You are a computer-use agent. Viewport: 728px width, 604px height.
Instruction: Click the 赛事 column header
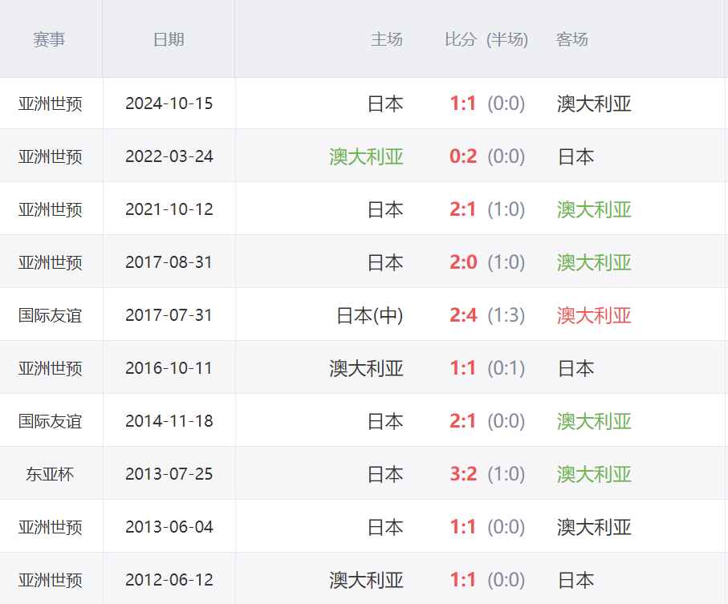coord(50,39)
